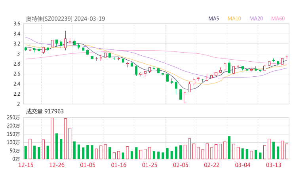Click the 01-25 date axis label
293x174 pixels.
pyautogui.click(x=150, y=165)
